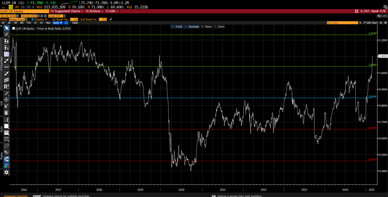Toggle the Display Pr... checkbox

coord(32,19)
